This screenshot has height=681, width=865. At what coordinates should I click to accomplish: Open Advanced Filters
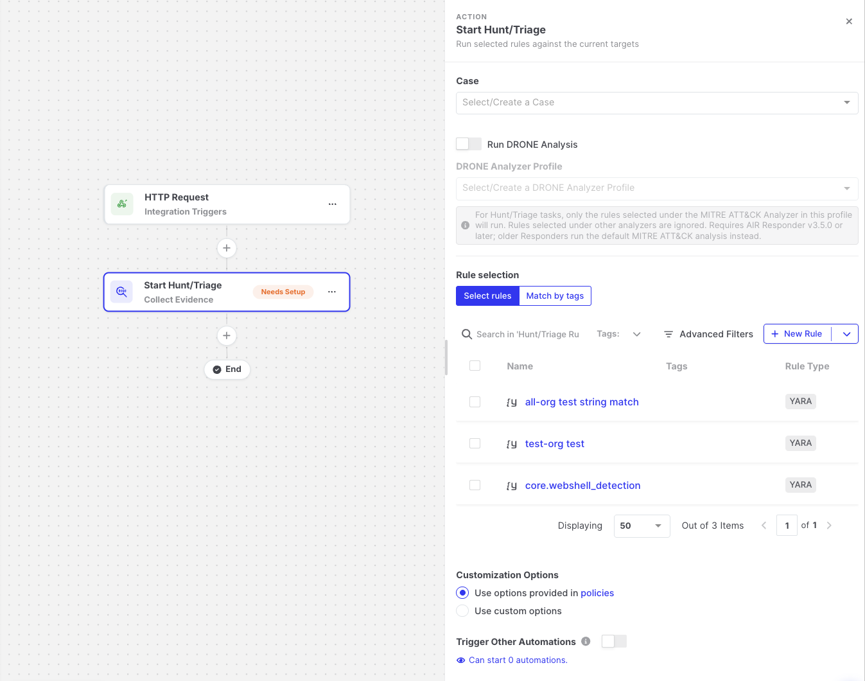[x=708, y=334]
